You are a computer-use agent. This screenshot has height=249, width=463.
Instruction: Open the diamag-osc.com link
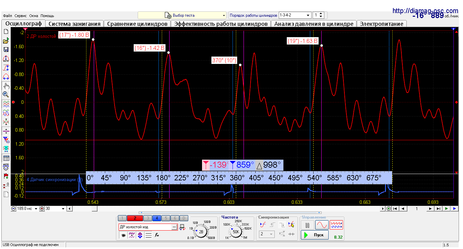(425, 11)
